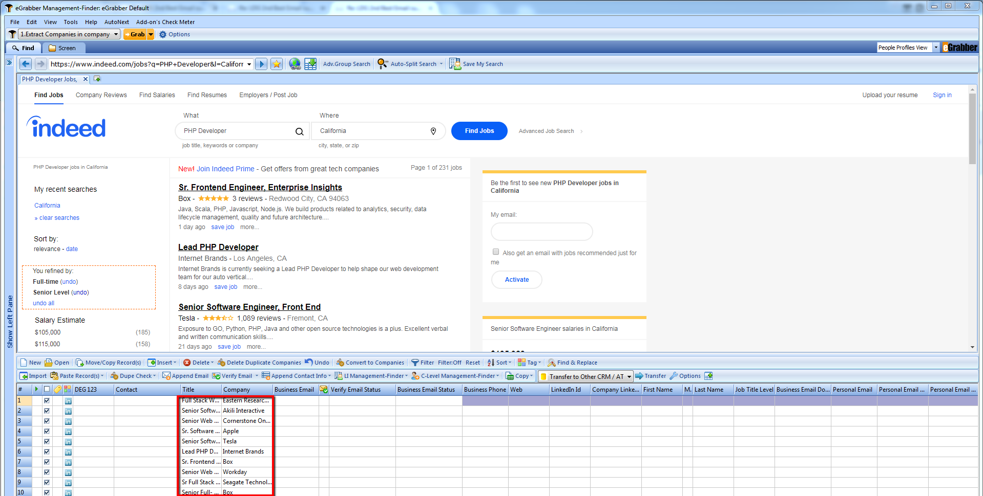Switch to the Find tab
The width and height of the screenshot is (983, 496).
24,48
